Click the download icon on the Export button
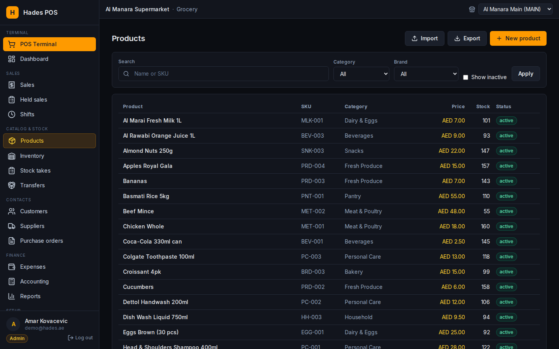The width and height of the screenshot is (559, 349). (x=457, y=38)
